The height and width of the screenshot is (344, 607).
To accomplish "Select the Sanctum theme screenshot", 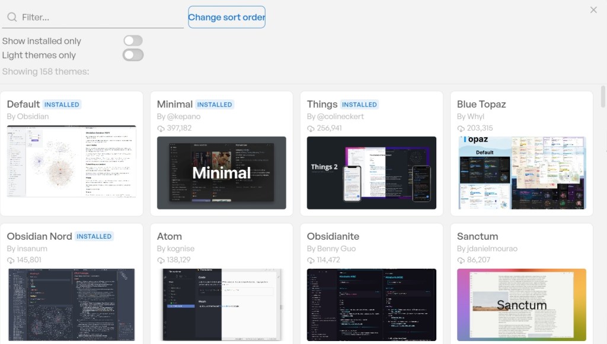I will [x=521, y=304].
